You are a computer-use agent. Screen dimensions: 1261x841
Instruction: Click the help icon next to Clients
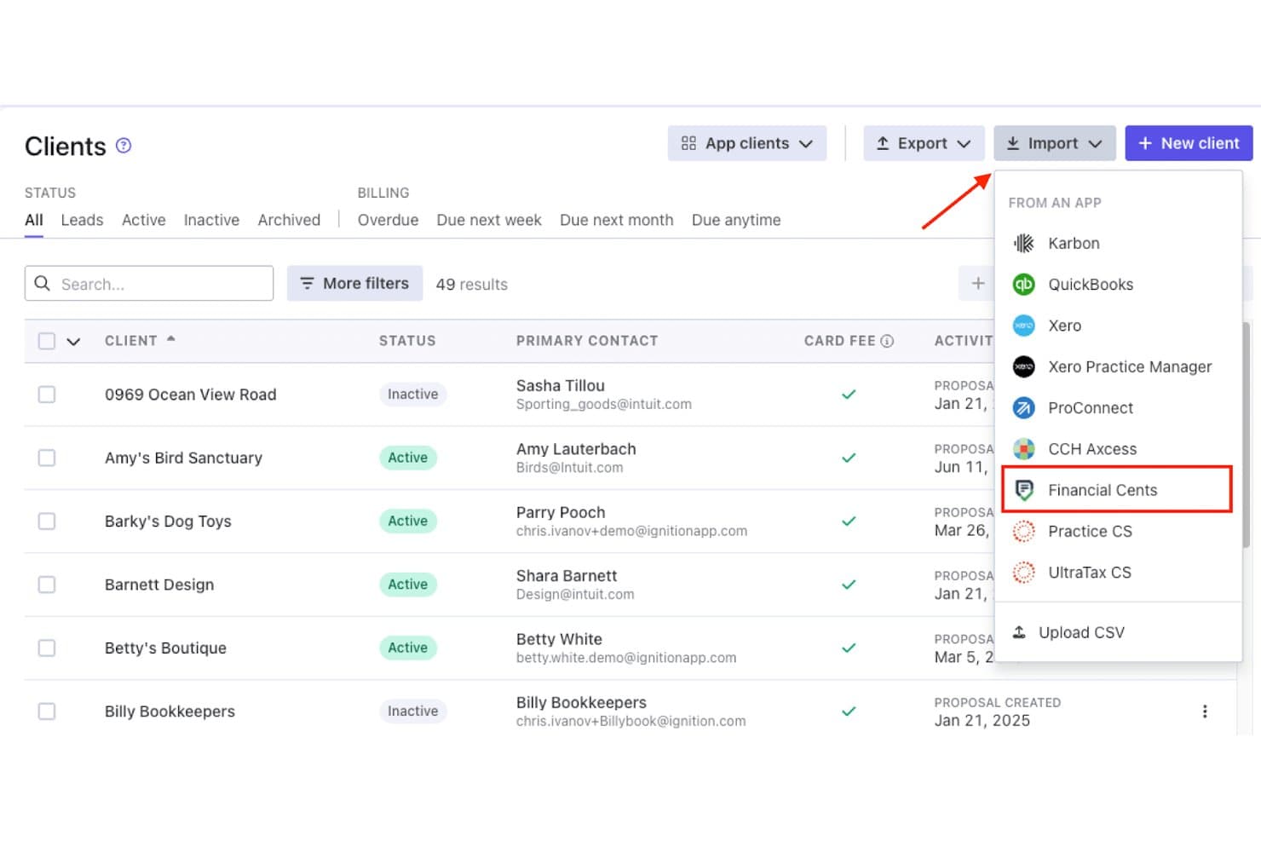pos(124,146)
